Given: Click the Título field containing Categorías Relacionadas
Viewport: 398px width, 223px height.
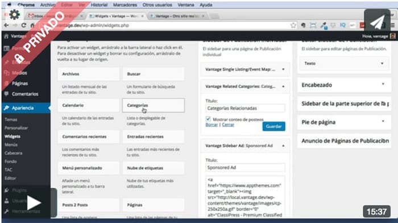Looking at the screenshot, I should click(245, 108).
